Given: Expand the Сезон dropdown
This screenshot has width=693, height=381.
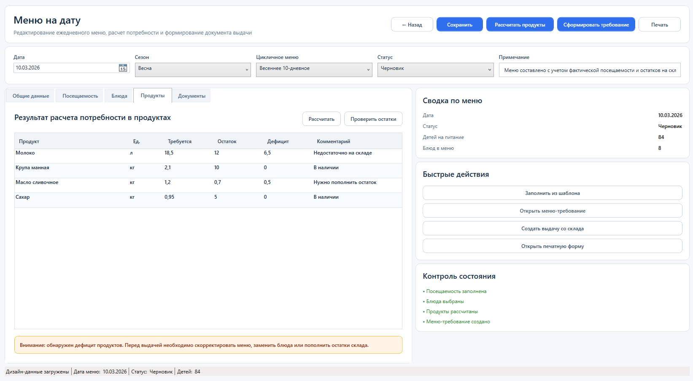Looking at the screenshot, I should pyautogui.click(x=193, y=70).
